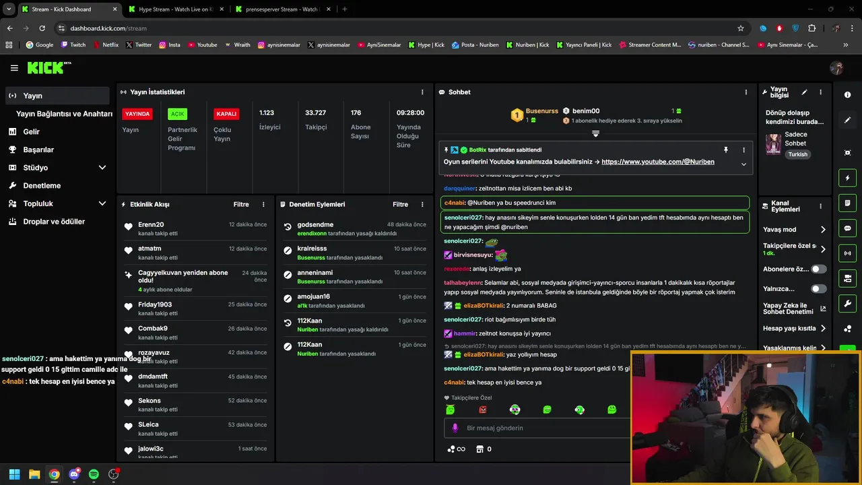862x485 pixels.
Task: Switch to the Hype Stream browser tab
Action: pos(175,9)
